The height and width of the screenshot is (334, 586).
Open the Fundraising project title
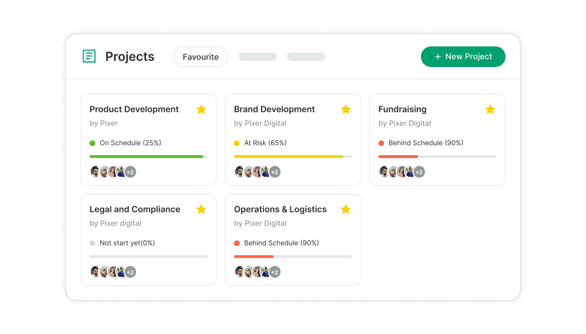pyautogui.click(x=402, y=109)
